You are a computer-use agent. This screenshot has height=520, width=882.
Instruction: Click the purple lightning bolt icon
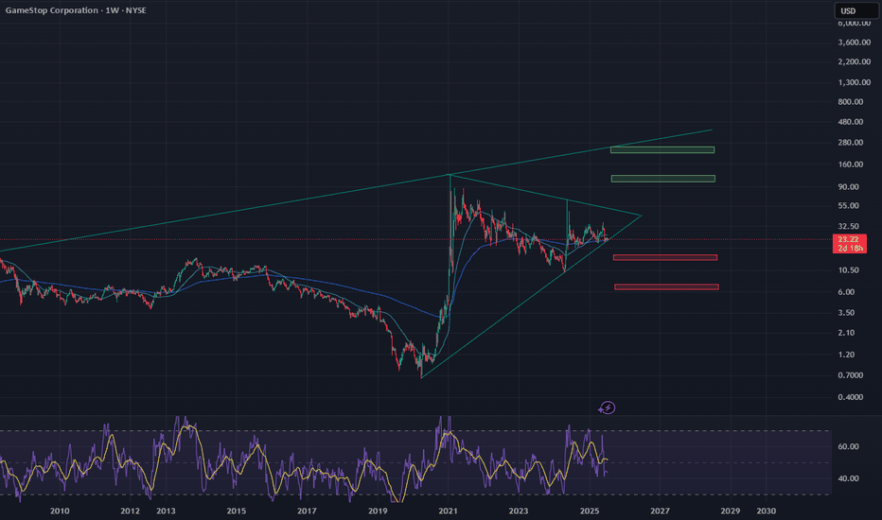point(607,407)
